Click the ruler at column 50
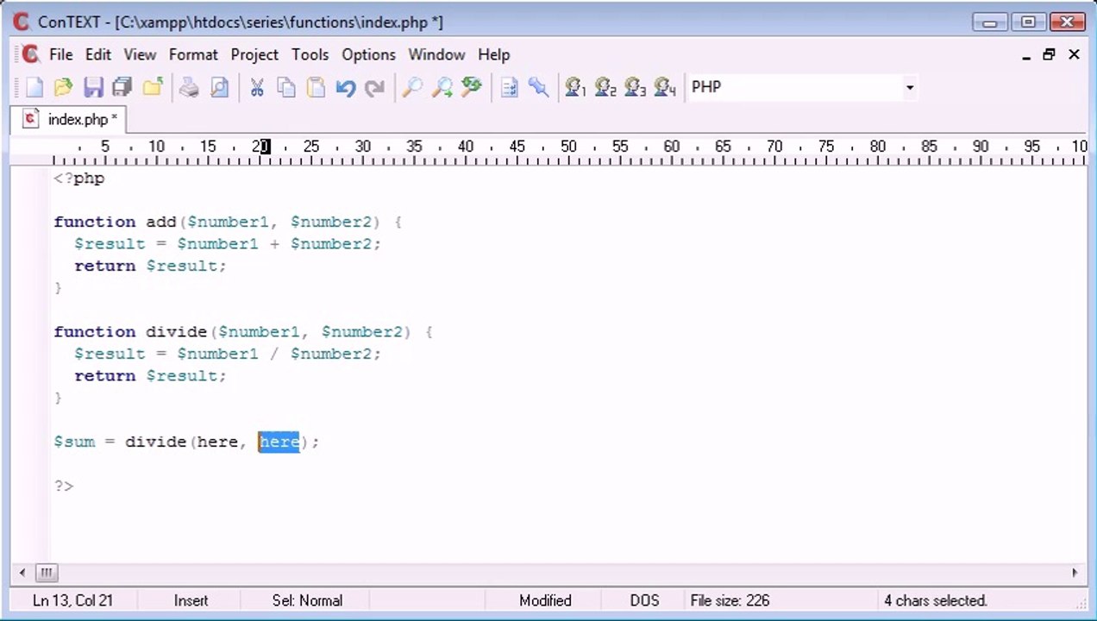This screenshot has height=621, width=1097. coord(568,147)
